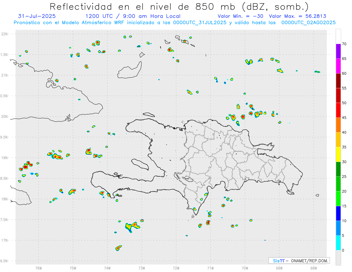Click the '0000UTC_02AGO2025' valid-until timestamp
Image resolution: width=352 pixels, height=272 pixels.
309,23
